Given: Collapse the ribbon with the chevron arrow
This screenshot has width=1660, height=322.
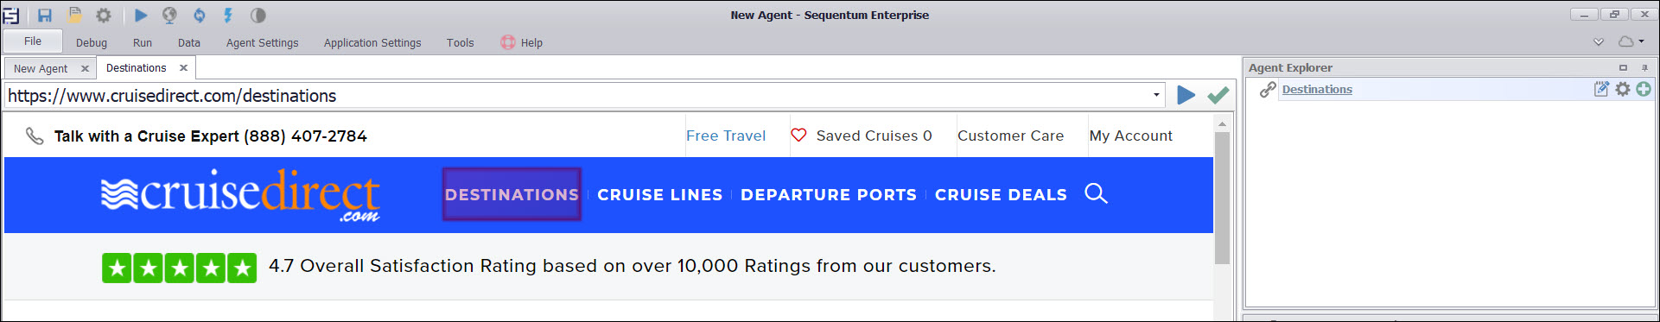Looking at the screenshot, I should (x=1599, y=41).
